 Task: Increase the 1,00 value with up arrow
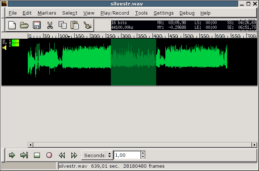click(x=143, y=153)
